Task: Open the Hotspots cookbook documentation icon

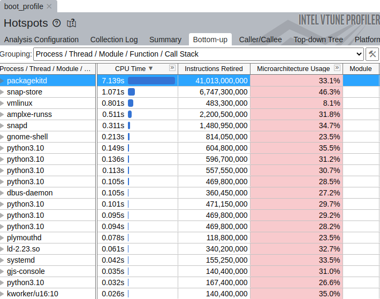Action: click(72, 23)
